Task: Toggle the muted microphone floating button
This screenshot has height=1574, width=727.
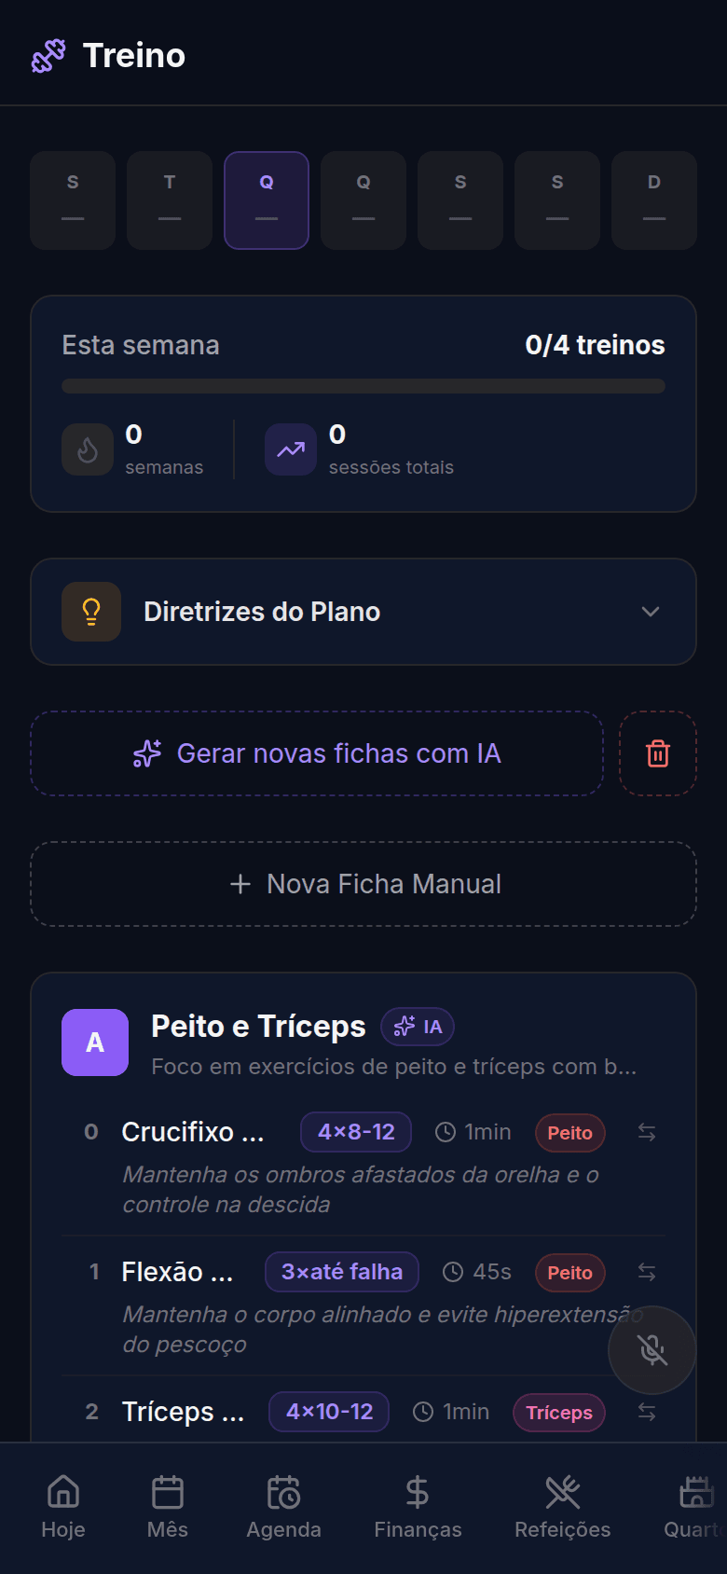Action: click(x=652, y=1349)
